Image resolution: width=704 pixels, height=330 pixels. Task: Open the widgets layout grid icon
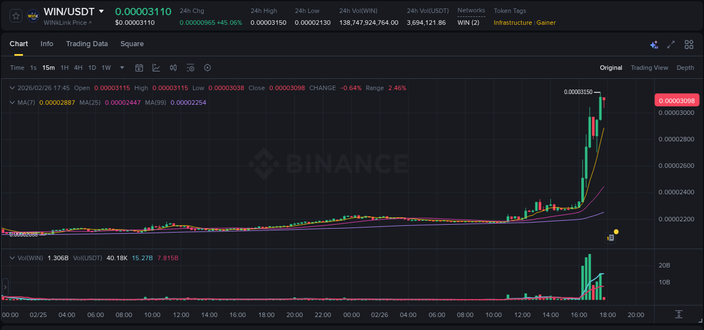point(688,44)
